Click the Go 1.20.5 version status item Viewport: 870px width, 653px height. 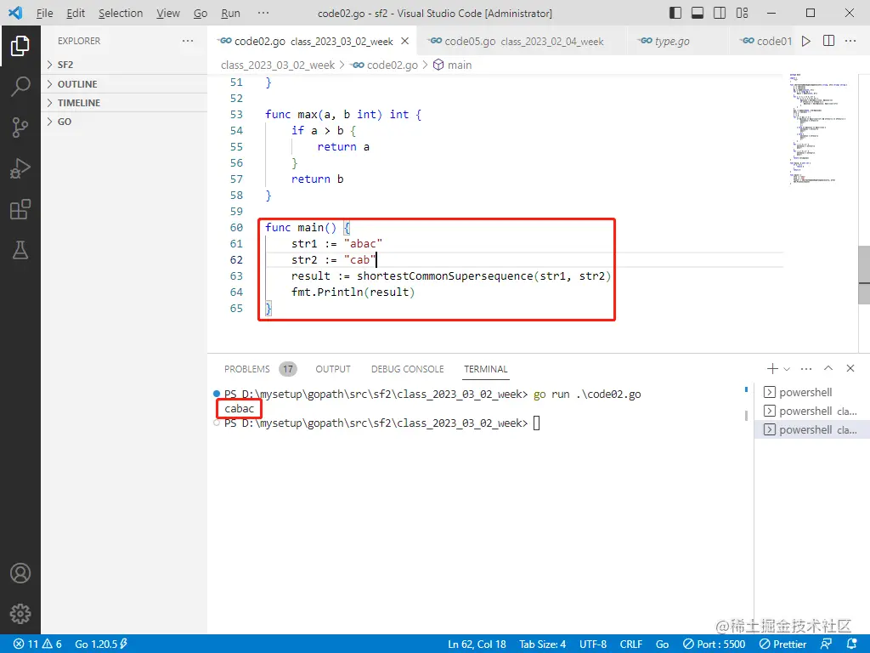pyautogui.click(x=101, y=644)
